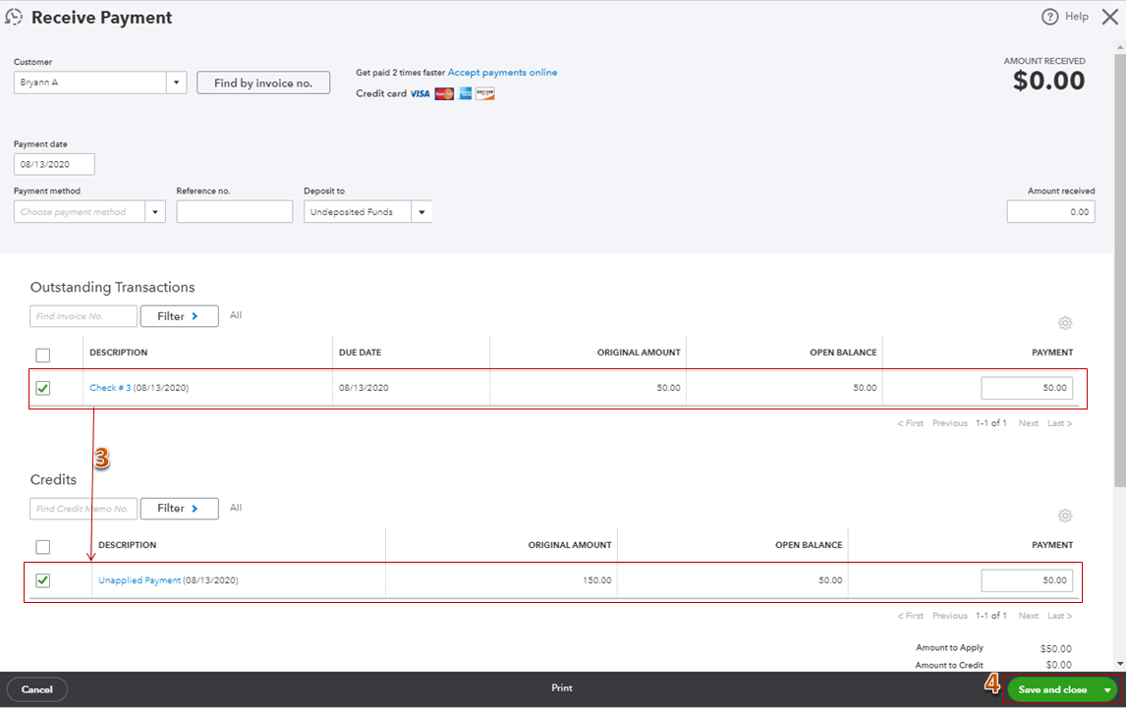The height and width of the screenshot is (710, 1126).
Task: Open the Payment method dropdown
Action: 155,212
